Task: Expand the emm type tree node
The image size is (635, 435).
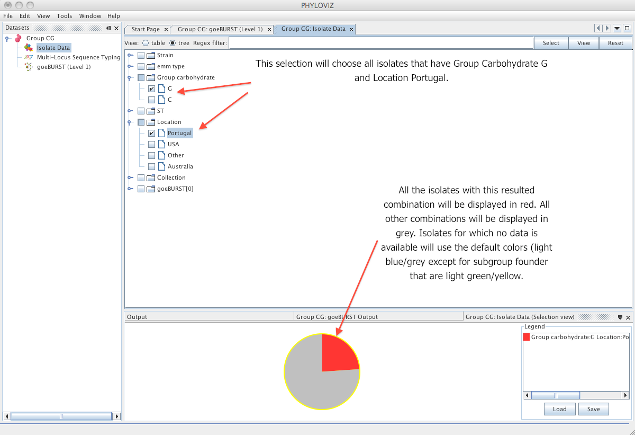Action: pos(130,66)
